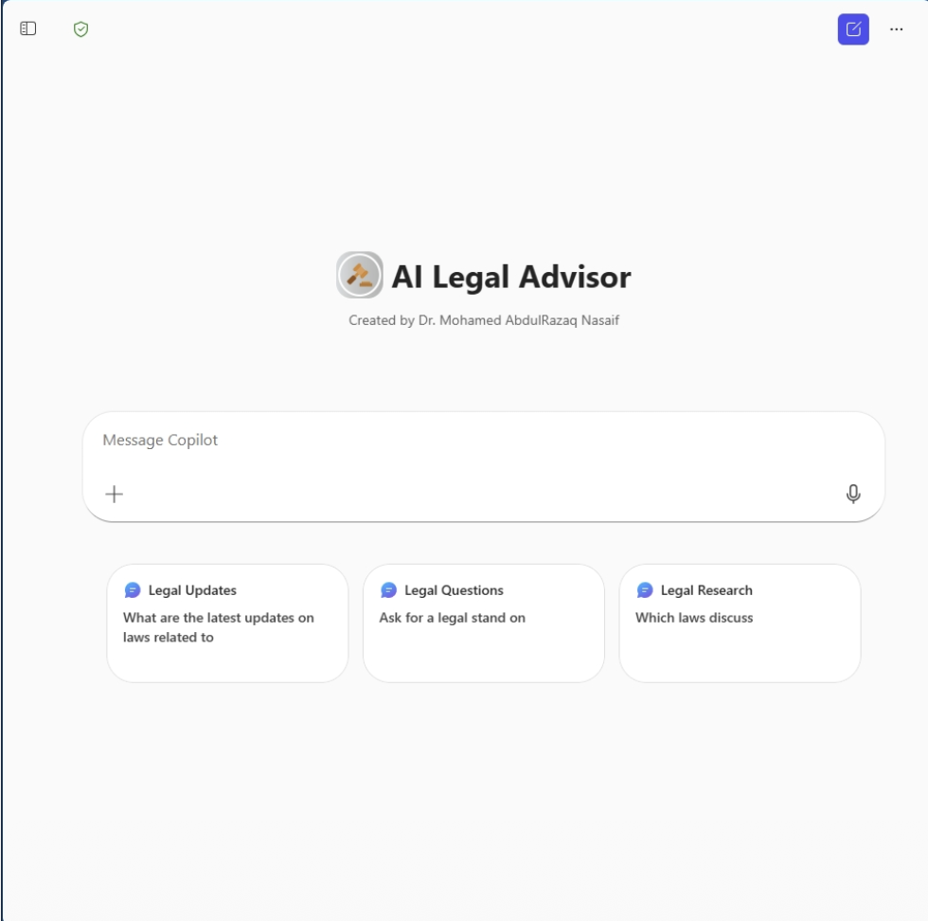Select the Legal Updates prompt card
Image resolution: width=928 pixels, height=921 pixels.
(227, 623)
